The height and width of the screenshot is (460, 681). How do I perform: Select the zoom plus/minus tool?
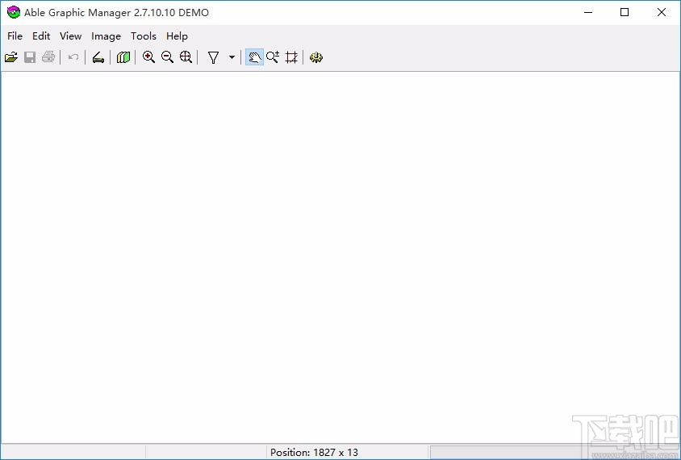coord(273,57)
